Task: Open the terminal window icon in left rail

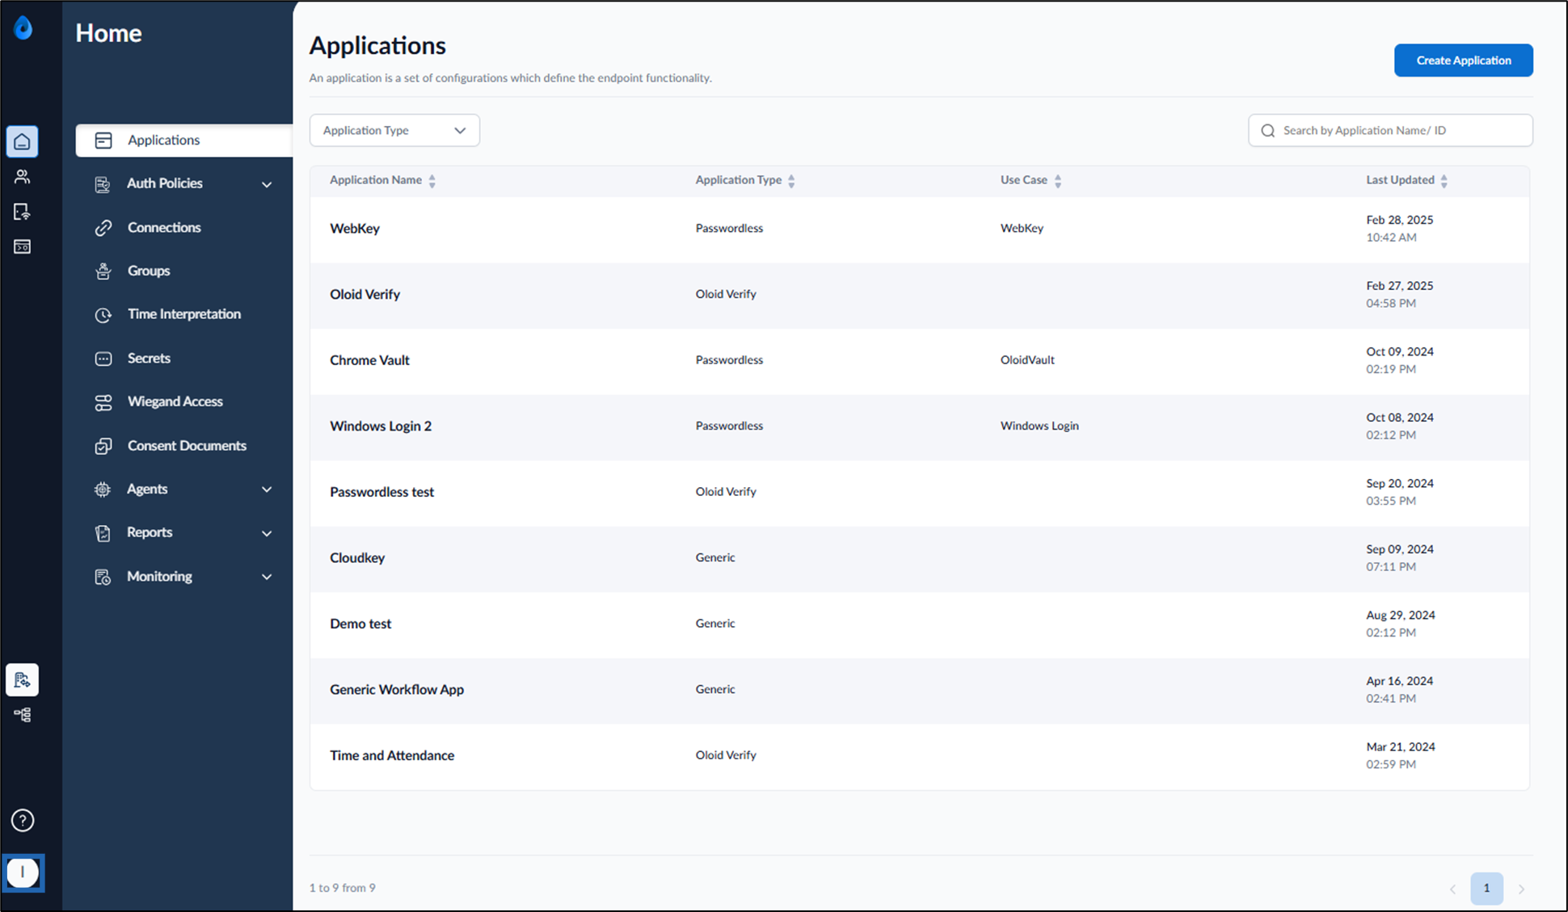Action: click(22, 246)
